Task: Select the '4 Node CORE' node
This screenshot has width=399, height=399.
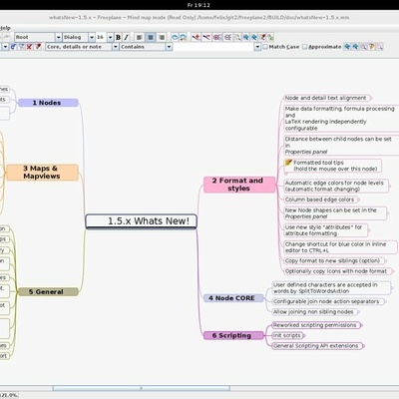Action: tap(233, 298)
